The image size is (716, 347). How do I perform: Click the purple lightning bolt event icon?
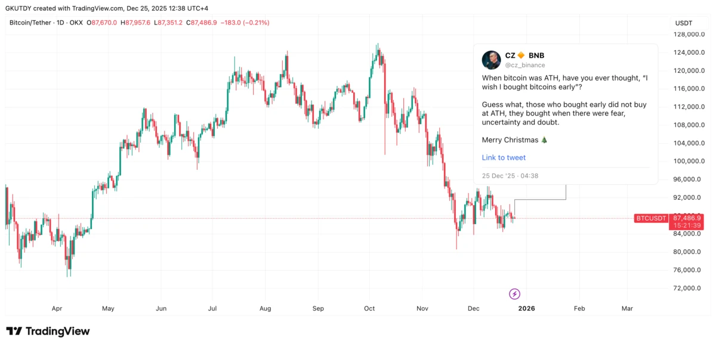[x=514, y=293]
